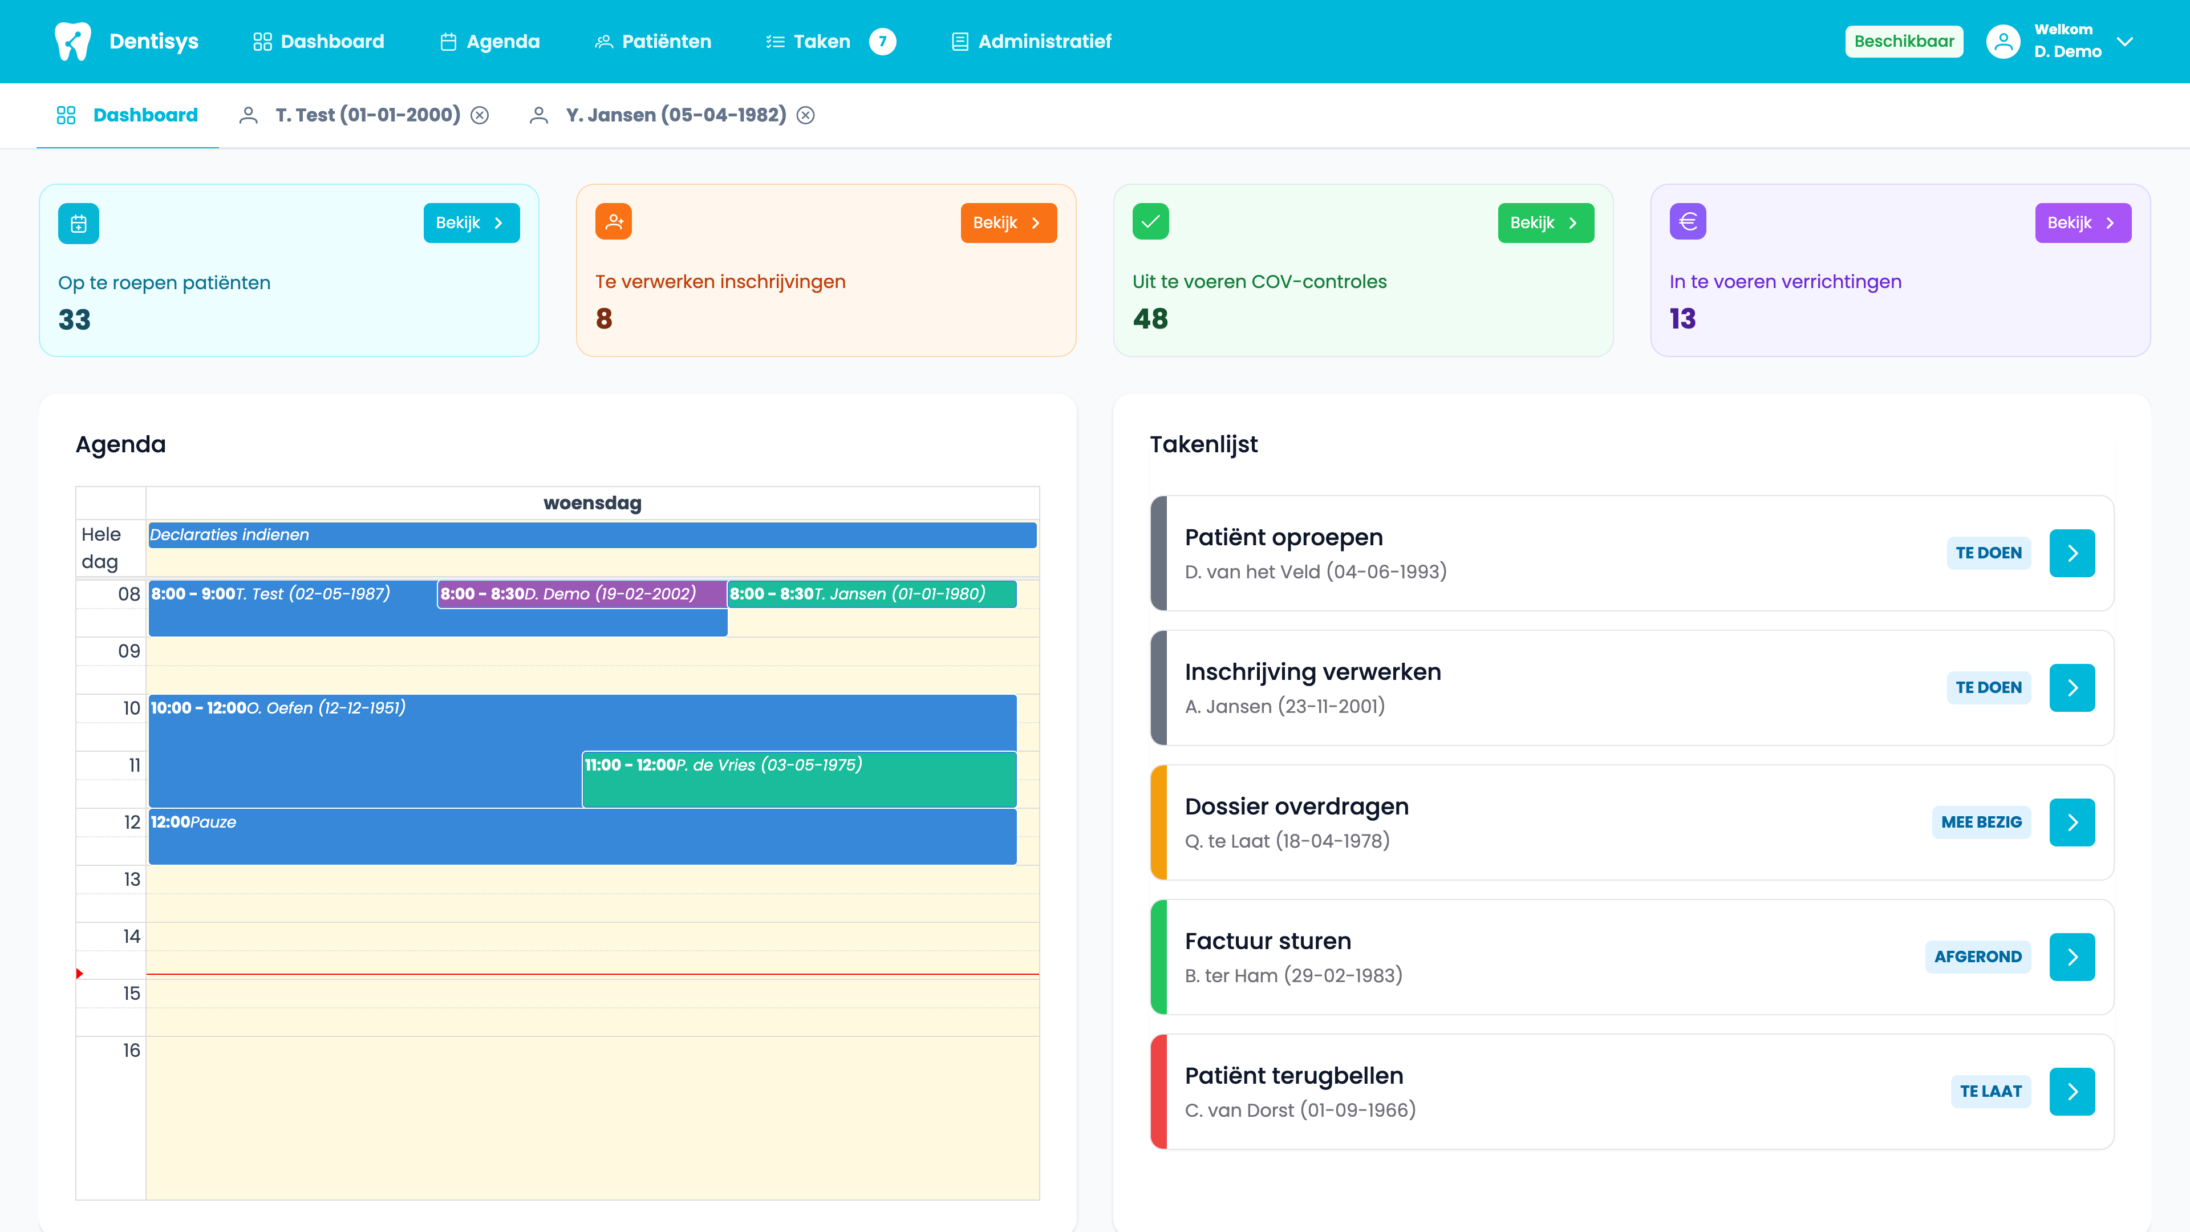
Task: Click patient Q. te Laat (18-04-1978)
Action: (1287, 841)
